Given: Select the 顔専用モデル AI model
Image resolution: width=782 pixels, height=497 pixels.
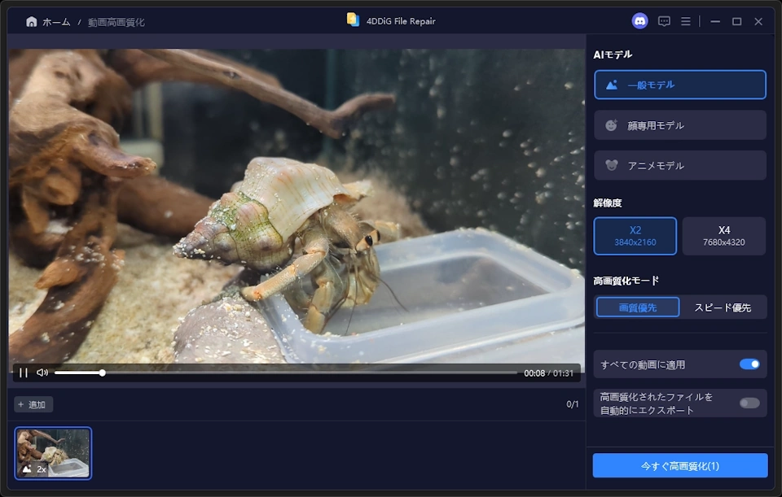Looking at the screenshot, I should click(x=679, y=125).
